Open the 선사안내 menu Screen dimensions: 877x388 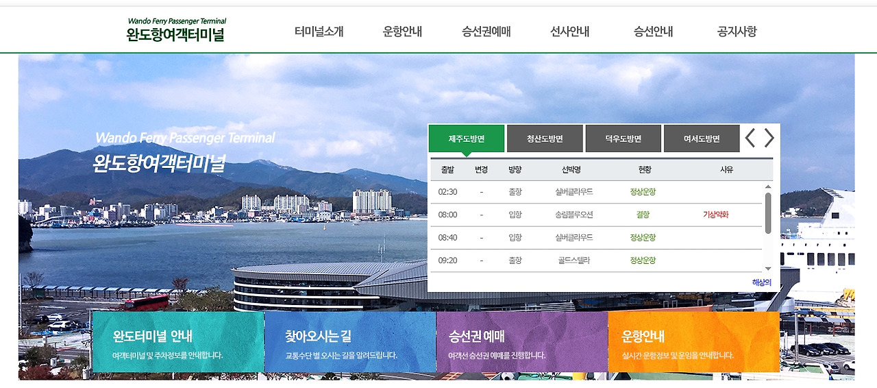click(570, 32)
